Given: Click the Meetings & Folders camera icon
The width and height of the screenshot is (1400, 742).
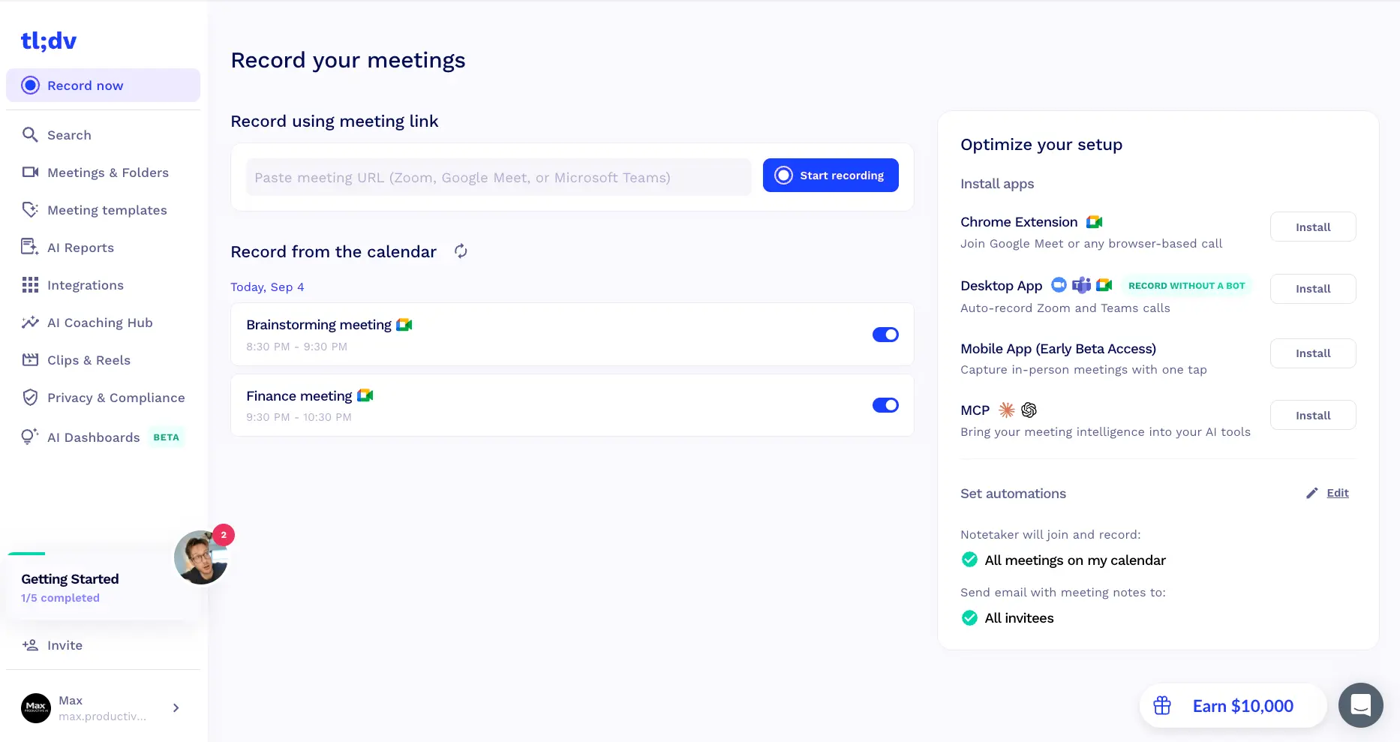Looking at the screenshot, I should point(30,173).
